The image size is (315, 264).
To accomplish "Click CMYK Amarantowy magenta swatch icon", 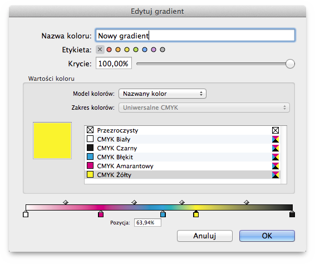I will coord(90,165).
